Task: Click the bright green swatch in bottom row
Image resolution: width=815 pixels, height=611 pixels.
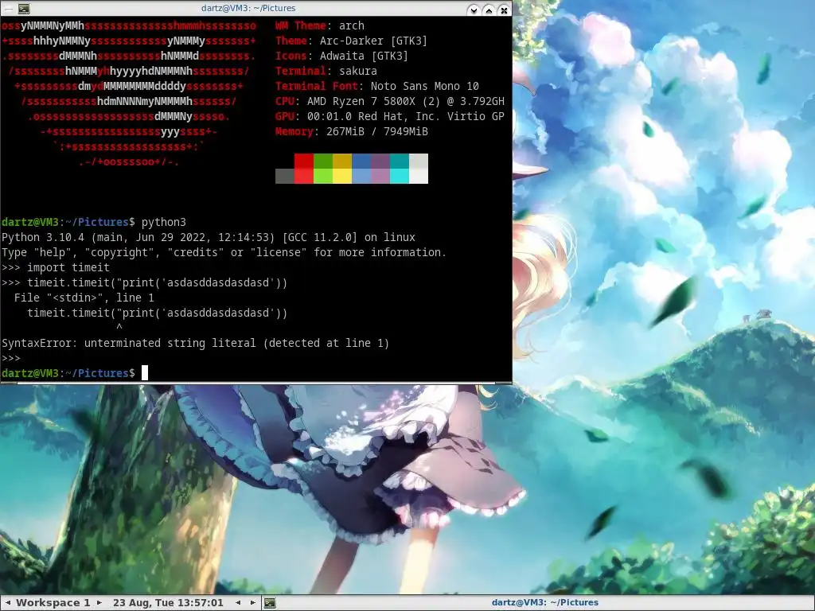Action: [323, 176]
